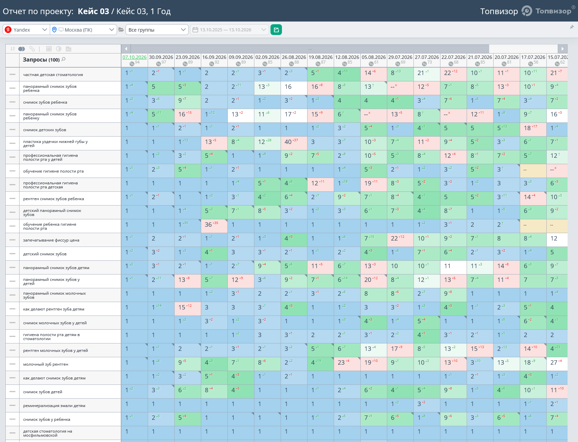Image resolution: width=578 pixels, height=442 pixels.
Task: Click the Aa font folder icon
Action: coord(68,49)
